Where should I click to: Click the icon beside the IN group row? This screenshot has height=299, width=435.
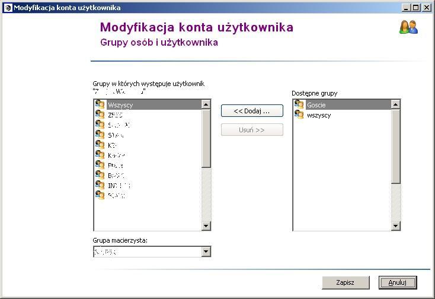[100, 185]
